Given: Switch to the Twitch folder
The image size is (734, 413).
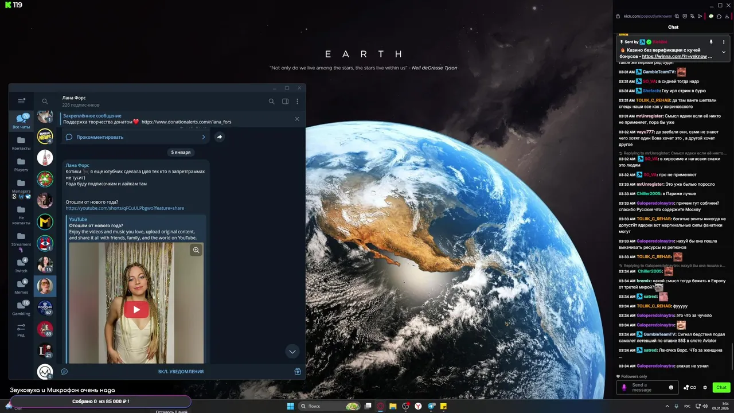Looking at the screenshot, I should pyautogui.click(x=21, y=265).
